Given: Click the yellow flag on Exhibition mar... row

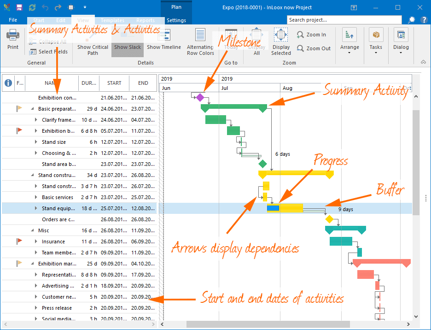Looking at the screenshot, I should [19, 263].
